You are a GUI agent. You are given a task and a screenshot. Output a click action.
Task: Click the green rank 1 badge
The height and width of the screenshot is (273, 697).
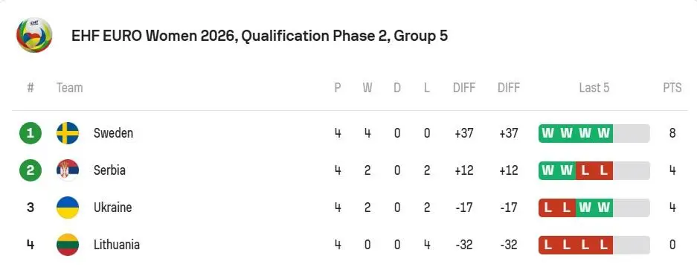click(x=30, y=133)
